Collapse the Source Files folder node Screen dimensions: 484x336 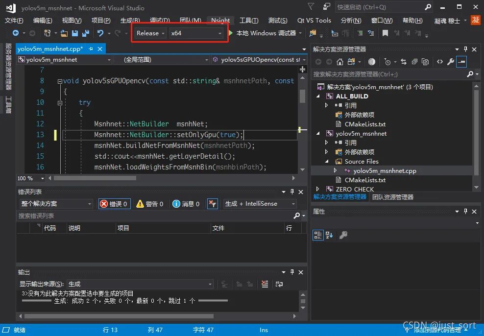click(327, 161)
